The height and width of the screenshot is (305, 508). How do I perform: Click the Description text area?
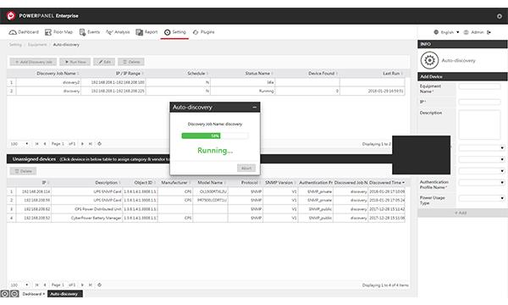(479, 125)
